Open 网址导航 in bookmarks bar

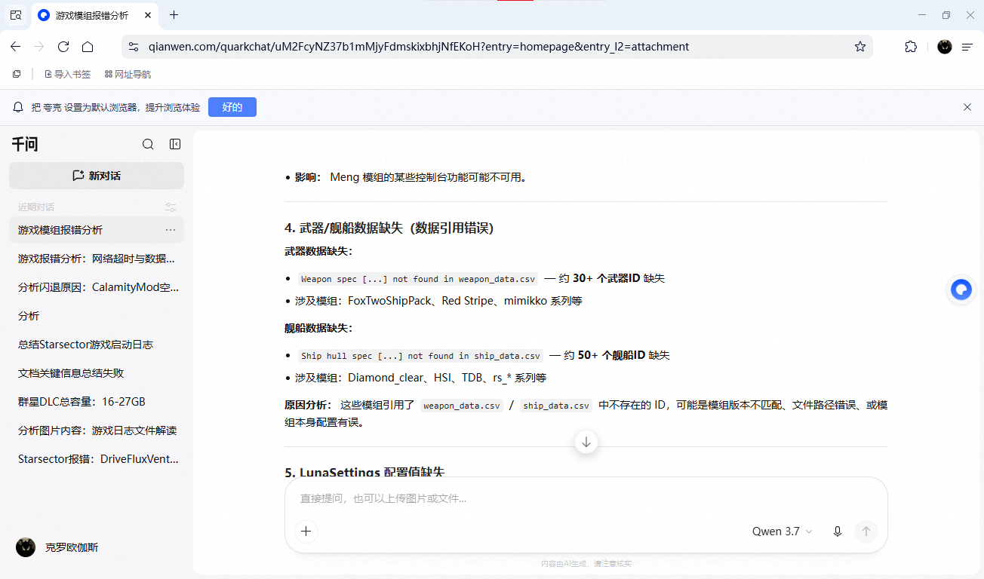[128, 75]
